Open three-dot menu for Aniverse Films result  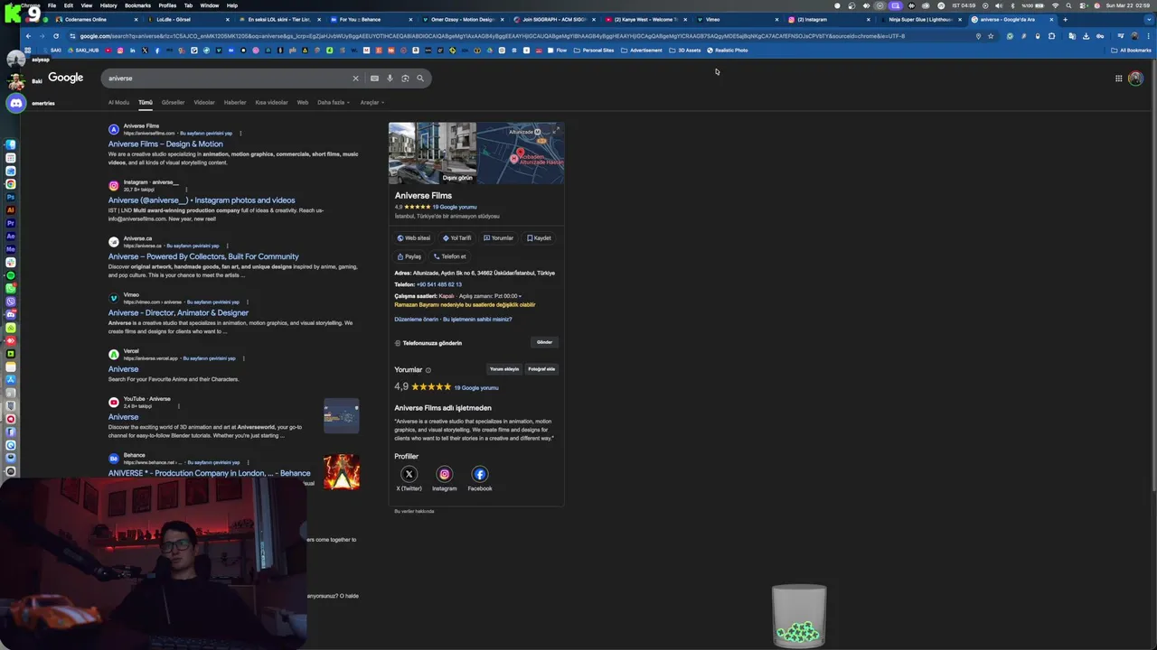click(240, 134)
